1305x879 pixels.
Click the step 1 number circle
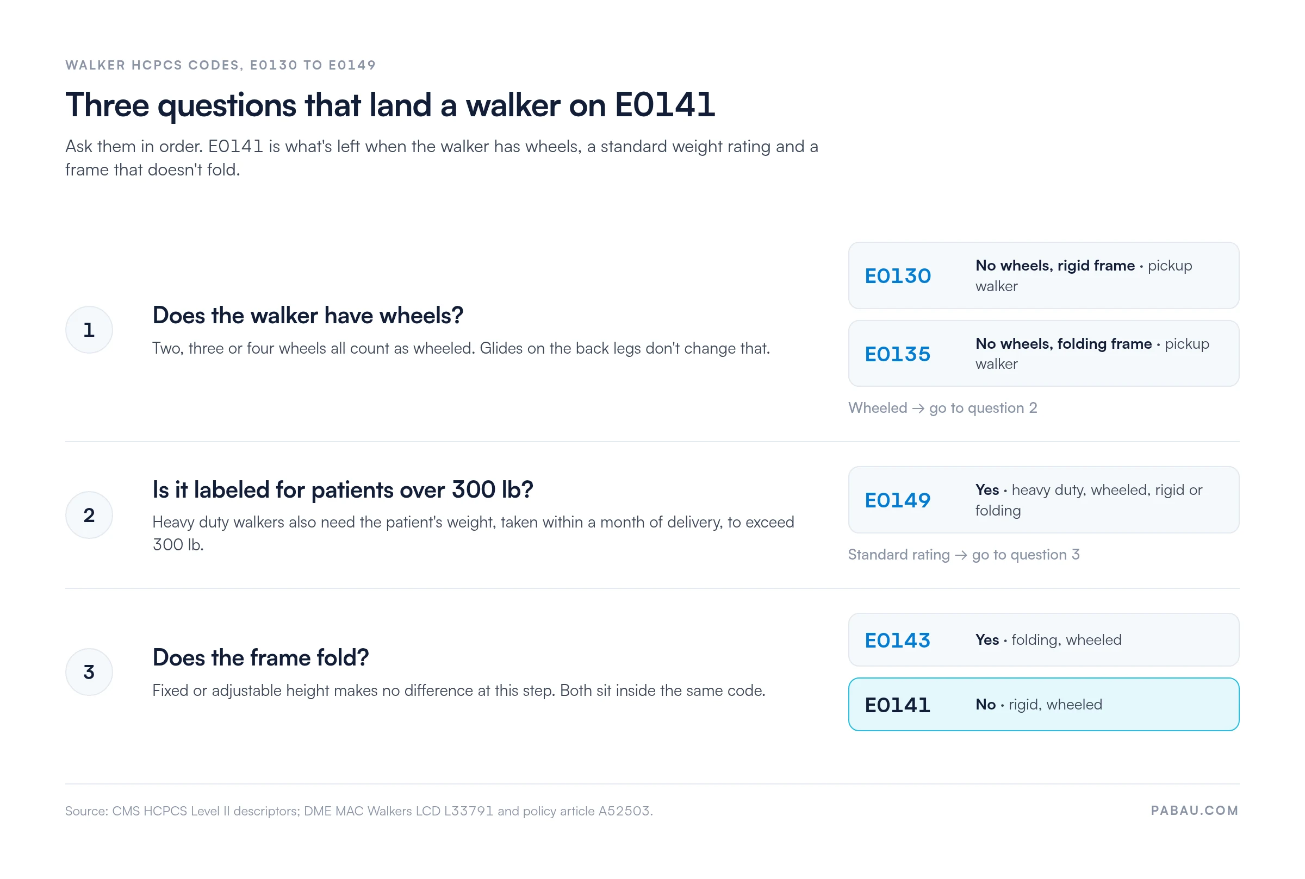pos(89,330)
